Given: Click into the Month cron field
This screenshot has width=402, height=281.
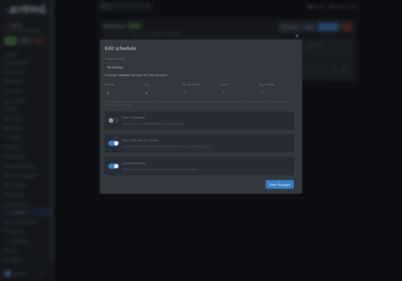Looking at the screenshot, I should pos(237,93).
